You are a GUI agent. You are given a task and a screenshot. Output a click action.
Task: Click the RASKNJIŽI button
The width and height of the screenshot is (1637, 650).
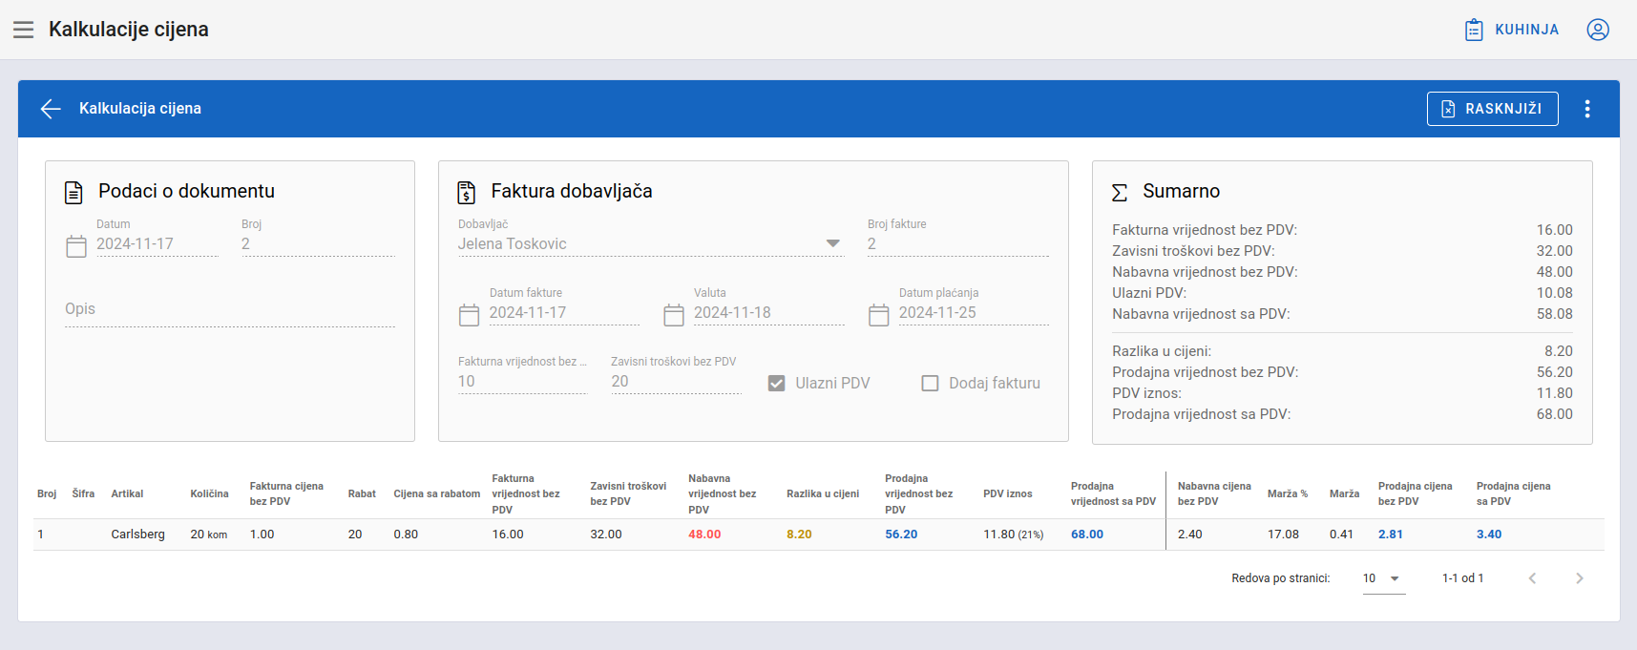[x=1492, y=109]
